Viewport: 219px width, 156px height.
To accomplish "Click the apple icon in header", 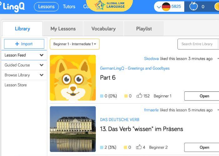I will 193,7.
